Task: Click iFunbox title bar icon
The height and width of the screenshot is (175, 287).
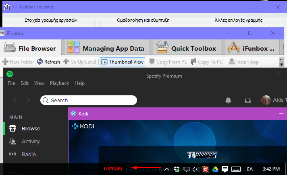Action: [2, 33]
